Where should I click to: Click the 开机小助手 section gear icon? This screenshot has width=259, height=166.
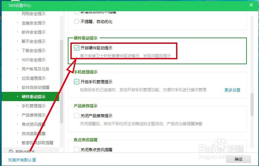coord(11,151)
